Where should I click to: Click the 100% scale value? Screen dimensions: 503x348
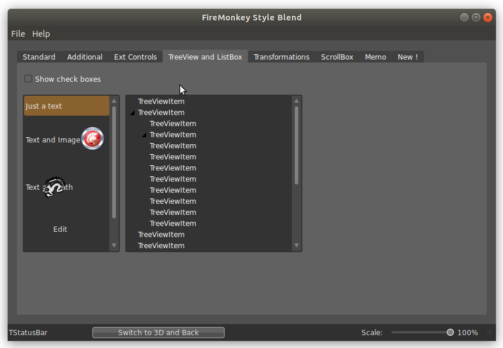(468, 333)
